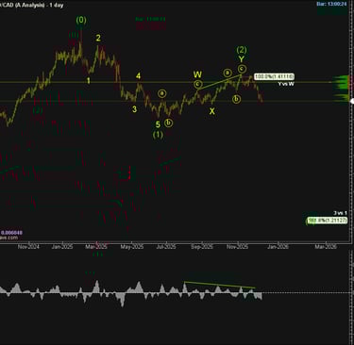Click the Jan-2026 date on time axis

click(278, 247)
